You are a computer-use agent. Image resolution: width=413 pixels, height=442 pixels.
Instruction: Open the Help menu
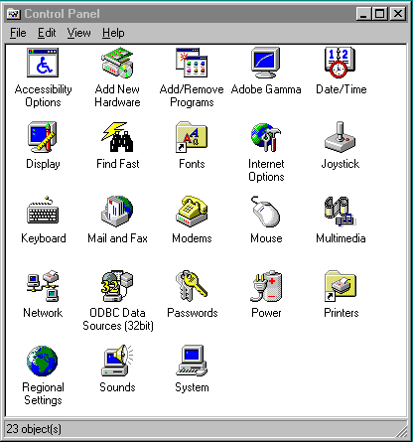pyautogui.click(x=113, y=33)
